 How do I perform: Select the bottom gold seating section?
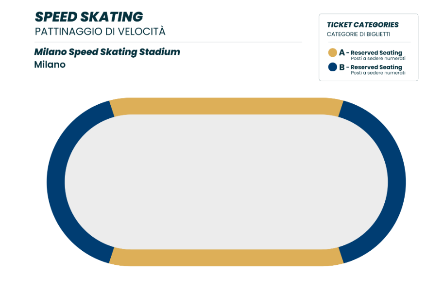[x=226, y=257]
